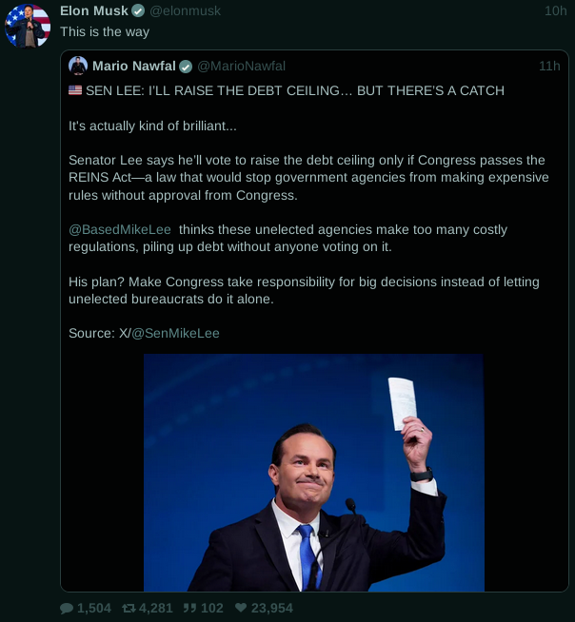This screenshot has width=575, height=622.
Task: Open quotes via the quotation mark icon
Action: (189, 608)
